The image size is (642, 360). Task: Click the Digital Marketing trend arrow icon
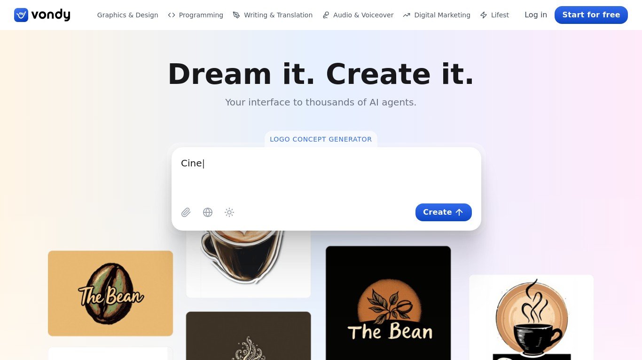click(x=407, y=15)
